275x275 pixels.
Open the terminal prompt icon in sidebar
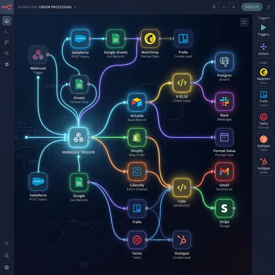(x=7, y=31)
